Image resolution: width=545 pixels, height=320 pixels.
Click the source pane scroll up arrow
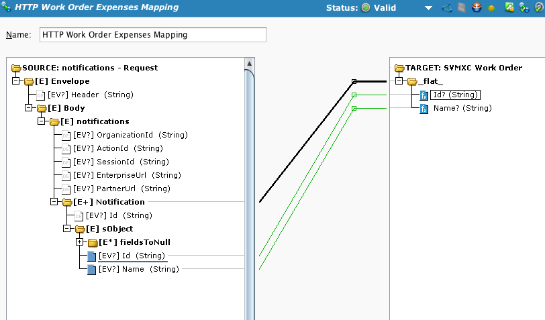click(250, 64)
